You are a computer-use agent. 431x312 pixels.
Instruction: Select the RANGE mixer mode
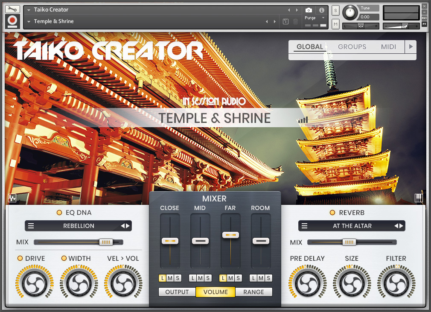click(254, 292)
